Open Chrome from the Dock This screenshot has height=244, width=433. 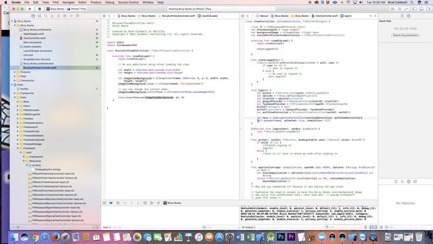(x=35, y=237)
